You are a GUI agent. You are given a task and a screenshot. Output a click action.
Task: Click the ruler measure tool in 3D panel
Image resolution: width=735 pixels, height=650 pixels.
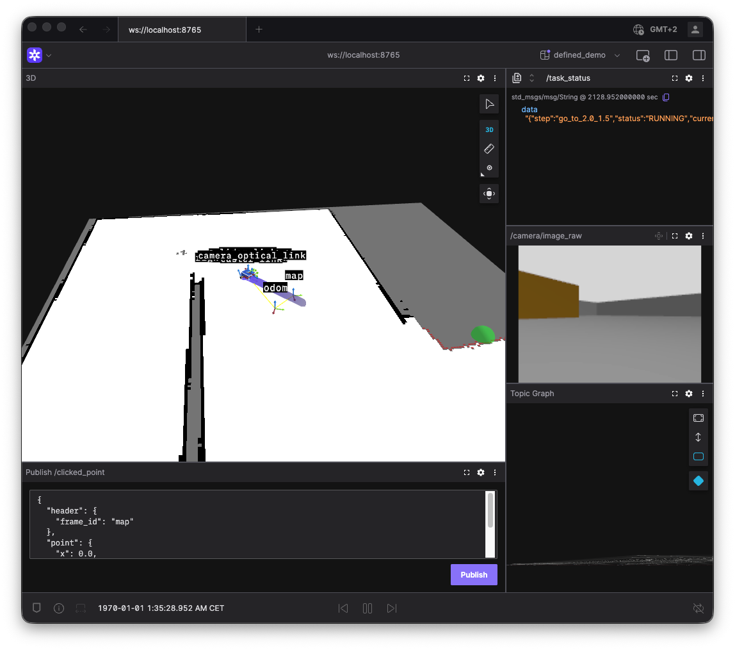489,149
